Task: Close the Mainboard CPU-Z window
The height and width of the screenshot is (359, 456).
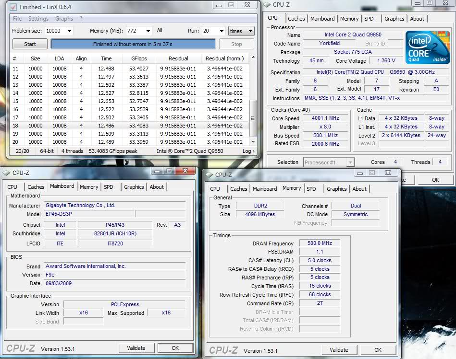Action: coord(185,171)
